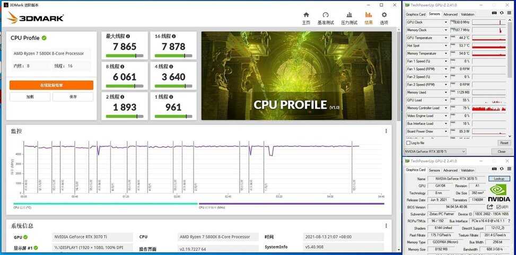Viewport: 516px width, 255px height.
Task: Click the Reset button in GPU-Z Sensors
Action: 504,143
